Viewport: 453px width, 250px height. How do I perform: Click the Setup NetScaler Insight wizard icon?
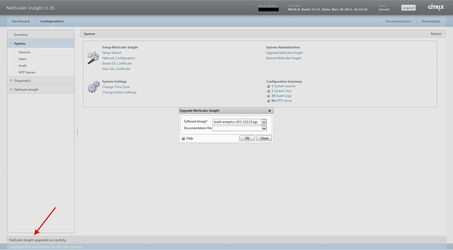point(93,58)
